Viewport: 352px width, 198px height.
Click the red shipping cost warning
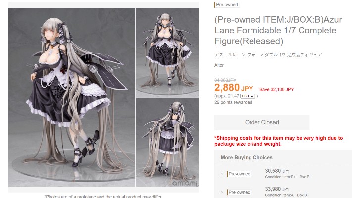pyautogui.click(x=278, y=141)
